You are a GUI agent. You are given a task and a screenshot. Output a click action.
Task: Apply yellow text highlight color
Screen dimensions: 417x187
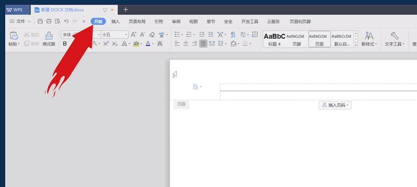[136, 44]
